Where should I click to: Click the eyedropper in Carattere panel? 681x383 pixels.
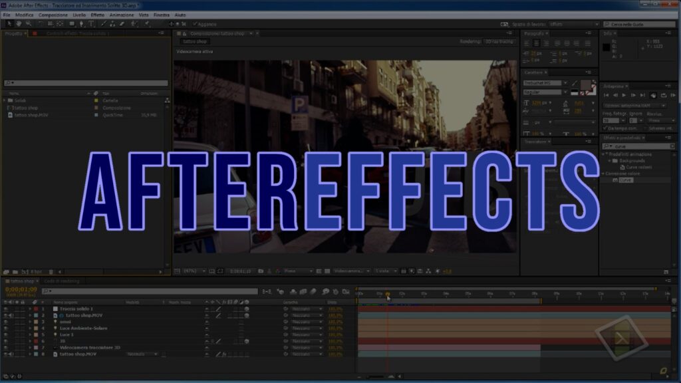[x=575, y=83]
